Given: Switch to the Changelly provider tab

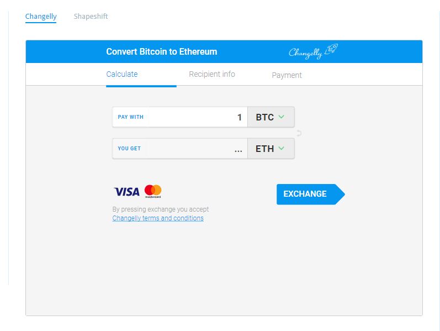Looking at the screenshot, I should click(41, 17).
